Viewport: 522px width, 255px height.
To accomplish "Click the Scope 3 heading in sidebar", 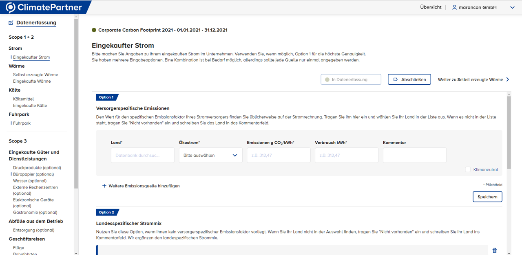I will point(18,141).
